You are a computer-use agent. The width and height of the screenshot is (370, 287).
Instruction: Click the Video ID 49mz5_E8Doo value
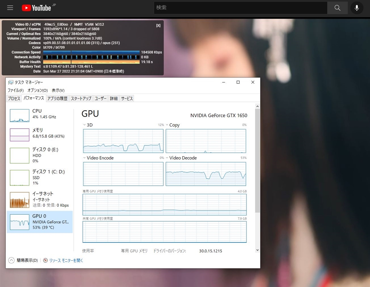pos(56,24)
